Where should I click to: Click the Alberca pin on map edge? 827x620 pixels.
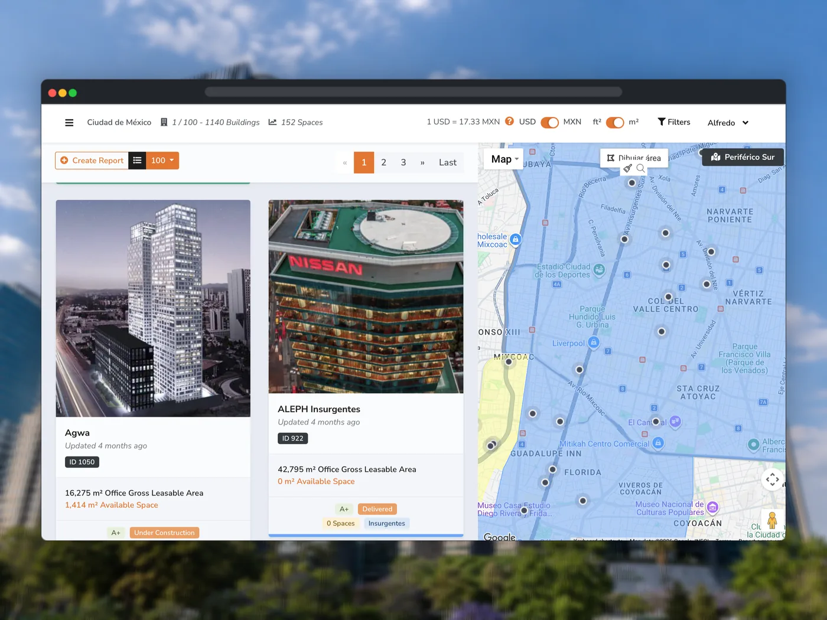click(753, 444)
